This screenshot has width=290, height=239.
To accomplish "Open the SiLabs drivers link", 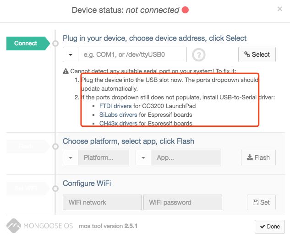I will tap(118, 114).
